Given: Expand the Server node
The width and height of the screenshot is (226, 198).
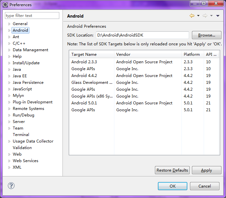Looking at the screenshot, I should pos(9,122).
